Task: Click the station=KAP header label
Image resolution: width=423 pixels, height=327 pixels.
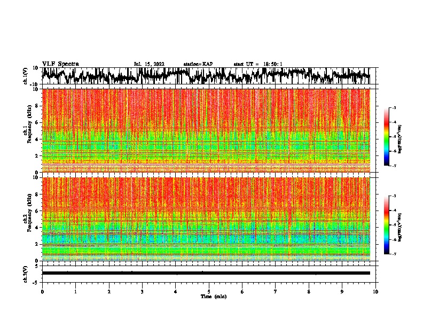Action: pos(198,64)
